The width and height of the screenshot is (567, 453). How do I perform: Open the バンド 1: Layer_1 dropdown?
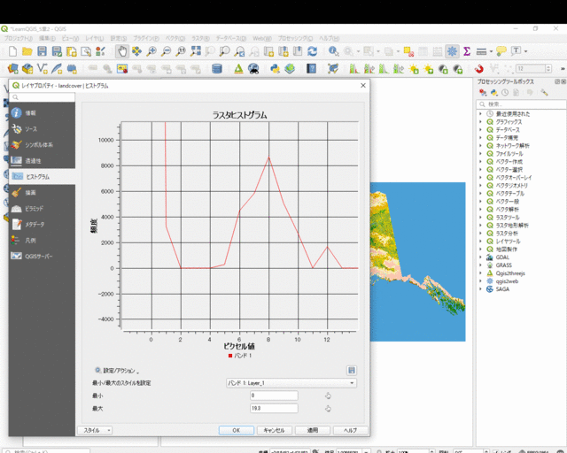[x=291, y=383]
